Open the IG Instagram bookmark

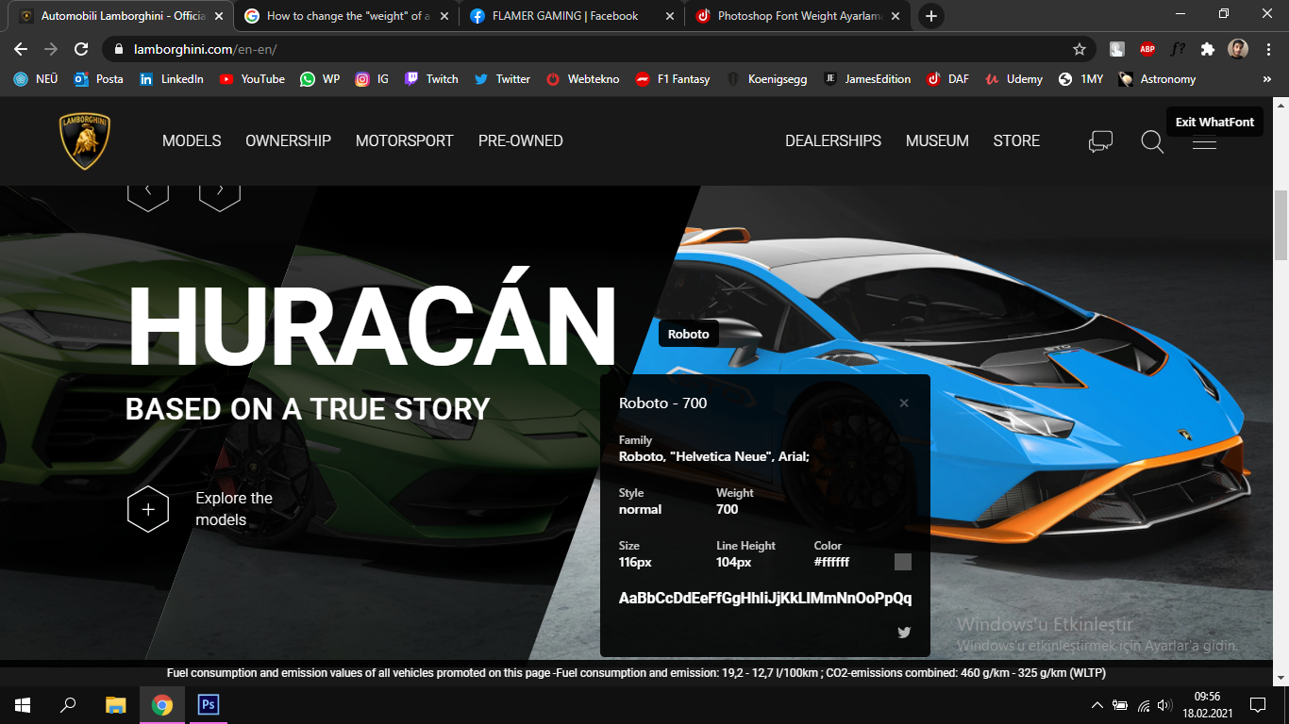[372, 79]
